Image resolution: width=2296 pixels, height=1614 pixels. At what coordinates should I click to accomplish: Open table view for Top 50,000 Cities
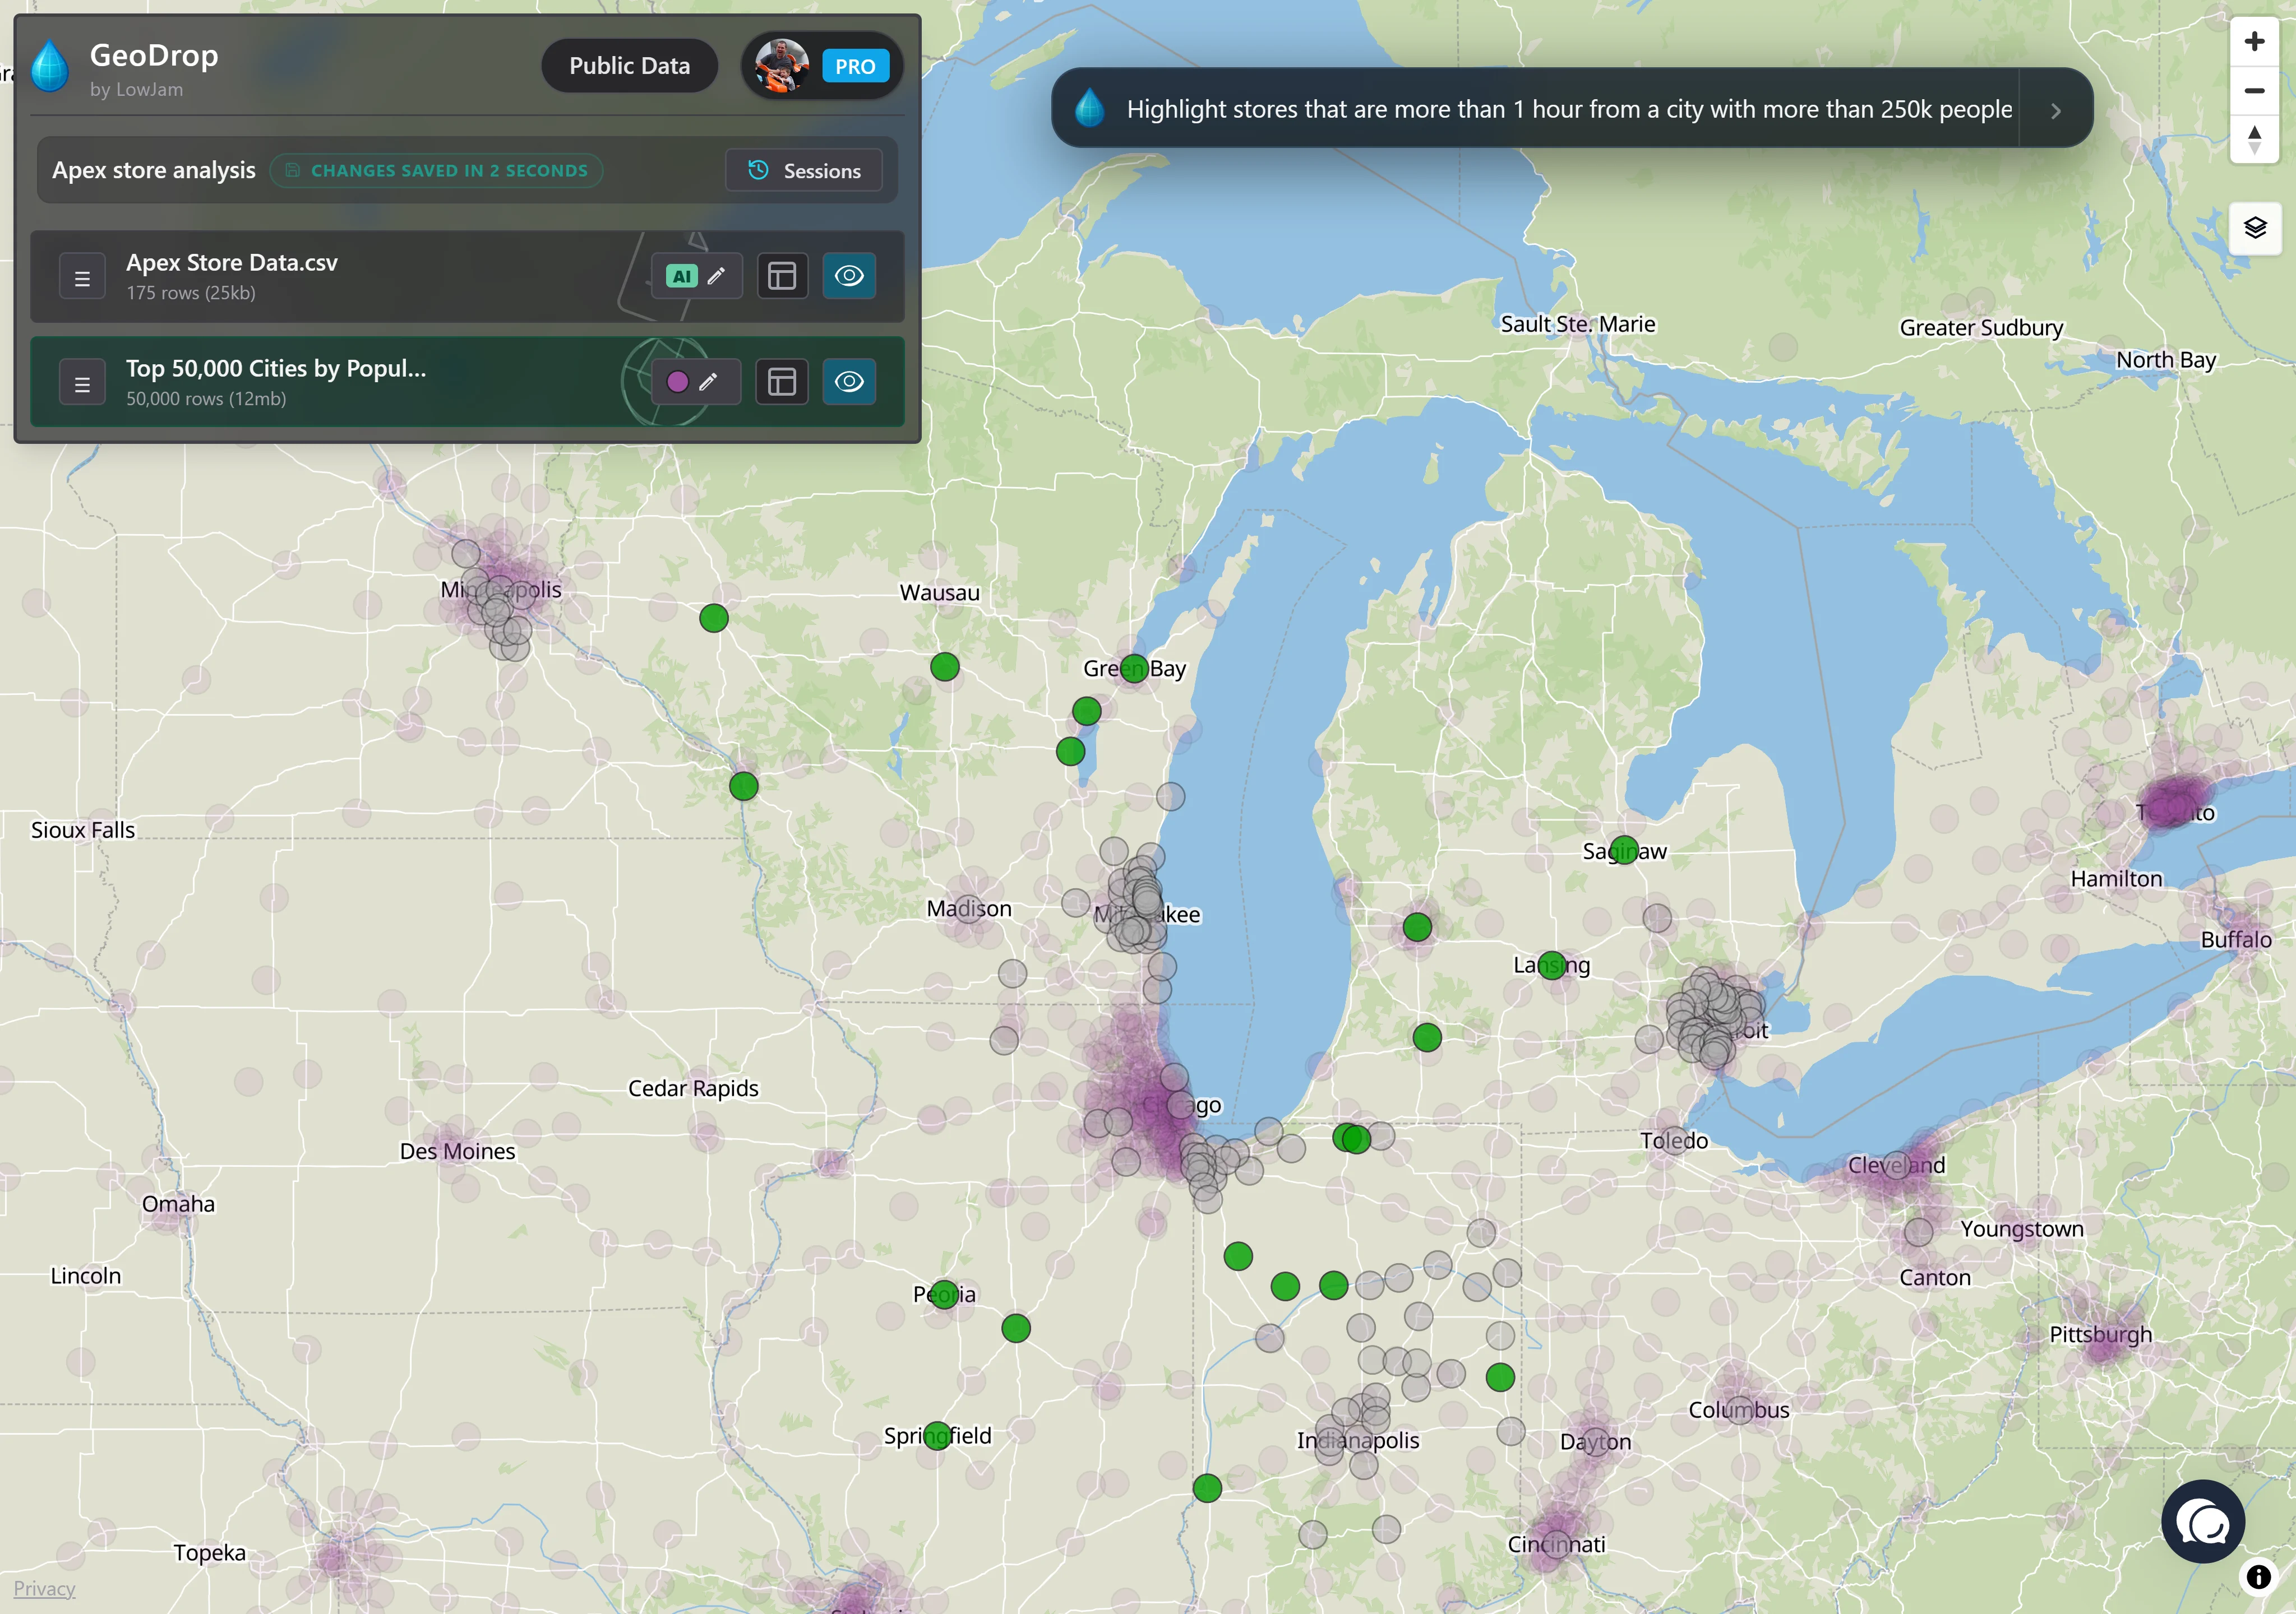tap(781, 382)
